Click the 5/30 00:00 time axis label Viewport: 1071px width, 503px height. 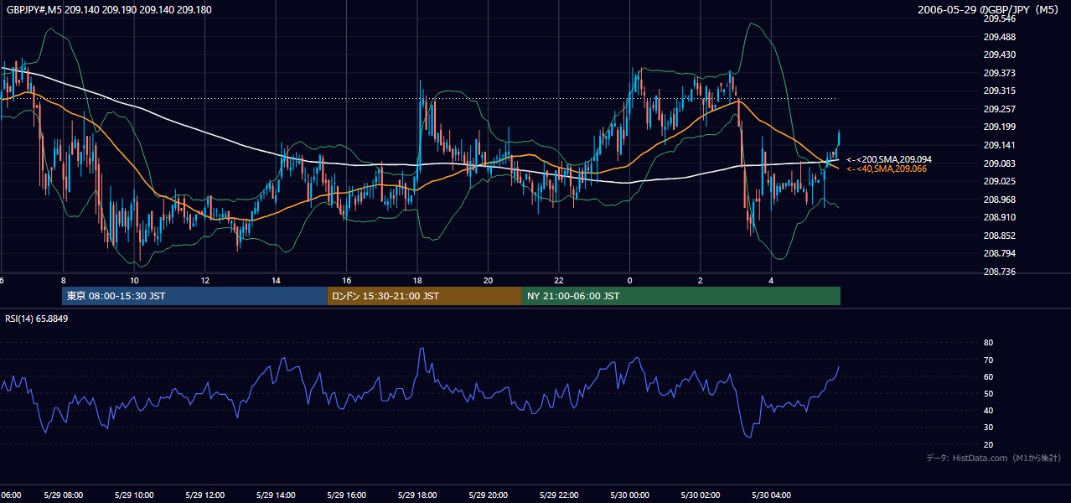pos(629,495)
